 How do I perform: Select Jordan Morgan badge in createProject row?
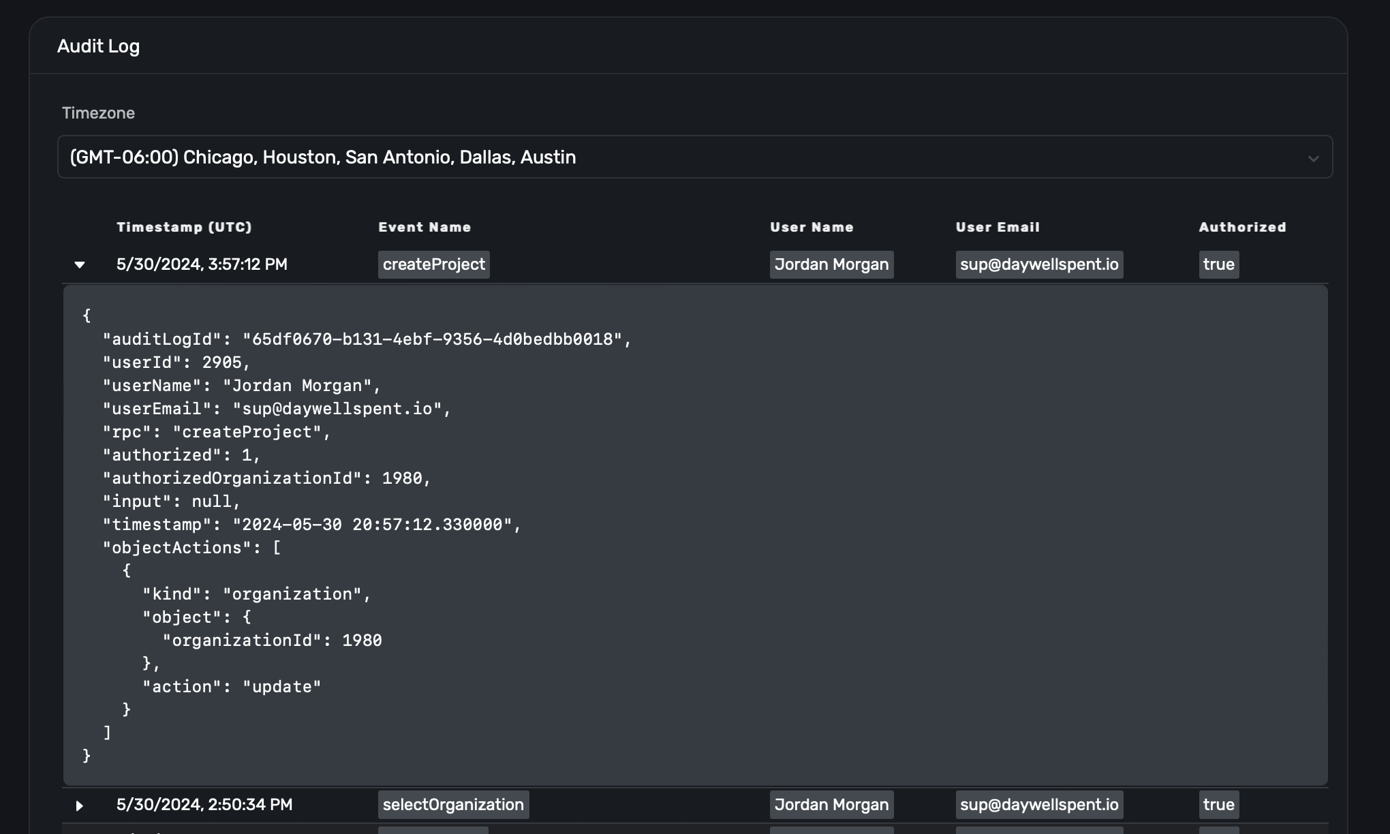coord(831,264)
